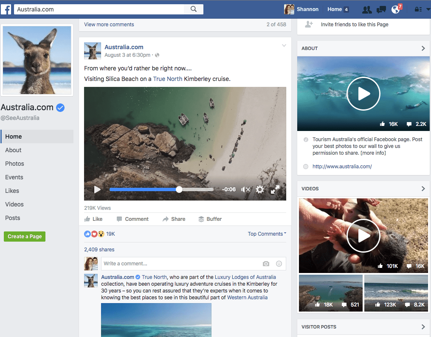The height and width of the screenshot is (337, 431).
Task: Attach a photo using camera icon
Action: point(266,264)
